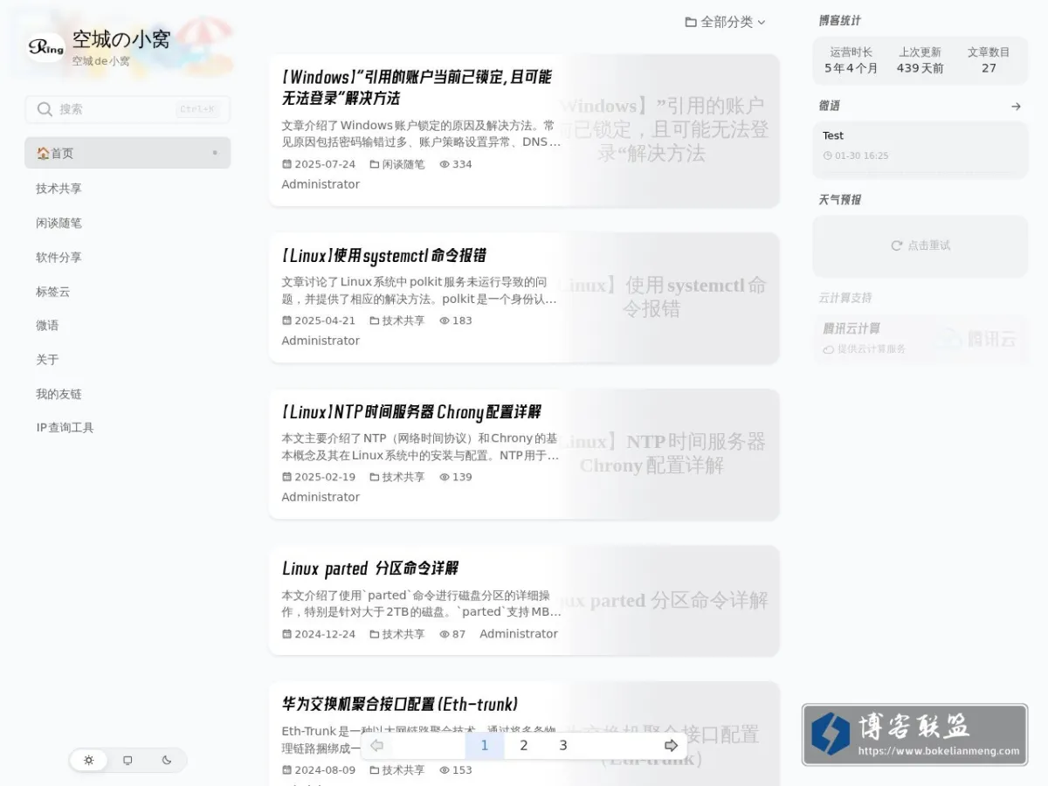Click 技术共享 tag on Chrony article
Screen dimensions: 1048x786
coord(397,477)
